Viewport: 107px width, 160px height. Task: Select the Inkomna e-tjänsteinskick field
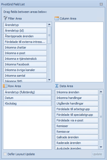tap(25, 59)
